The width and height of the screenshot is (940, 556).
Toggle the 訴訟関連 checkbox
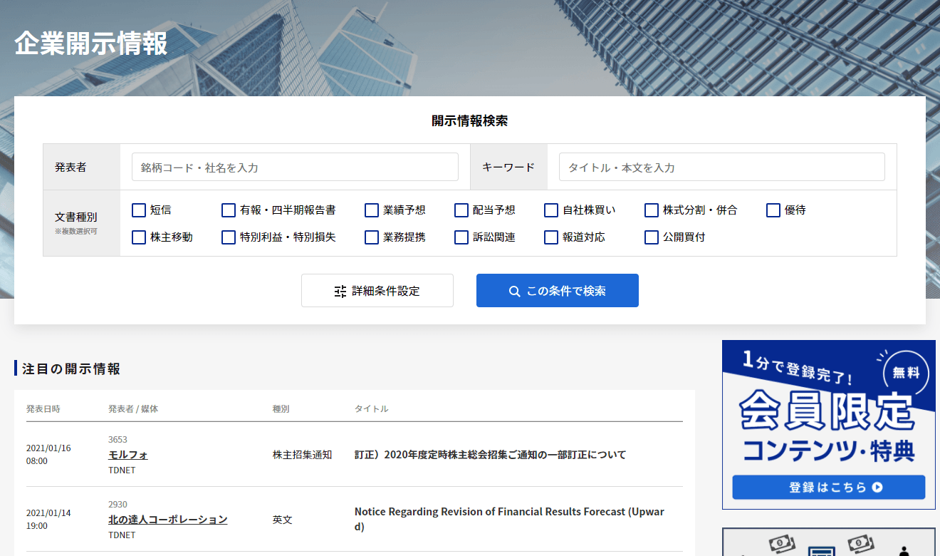click(461, 237)
